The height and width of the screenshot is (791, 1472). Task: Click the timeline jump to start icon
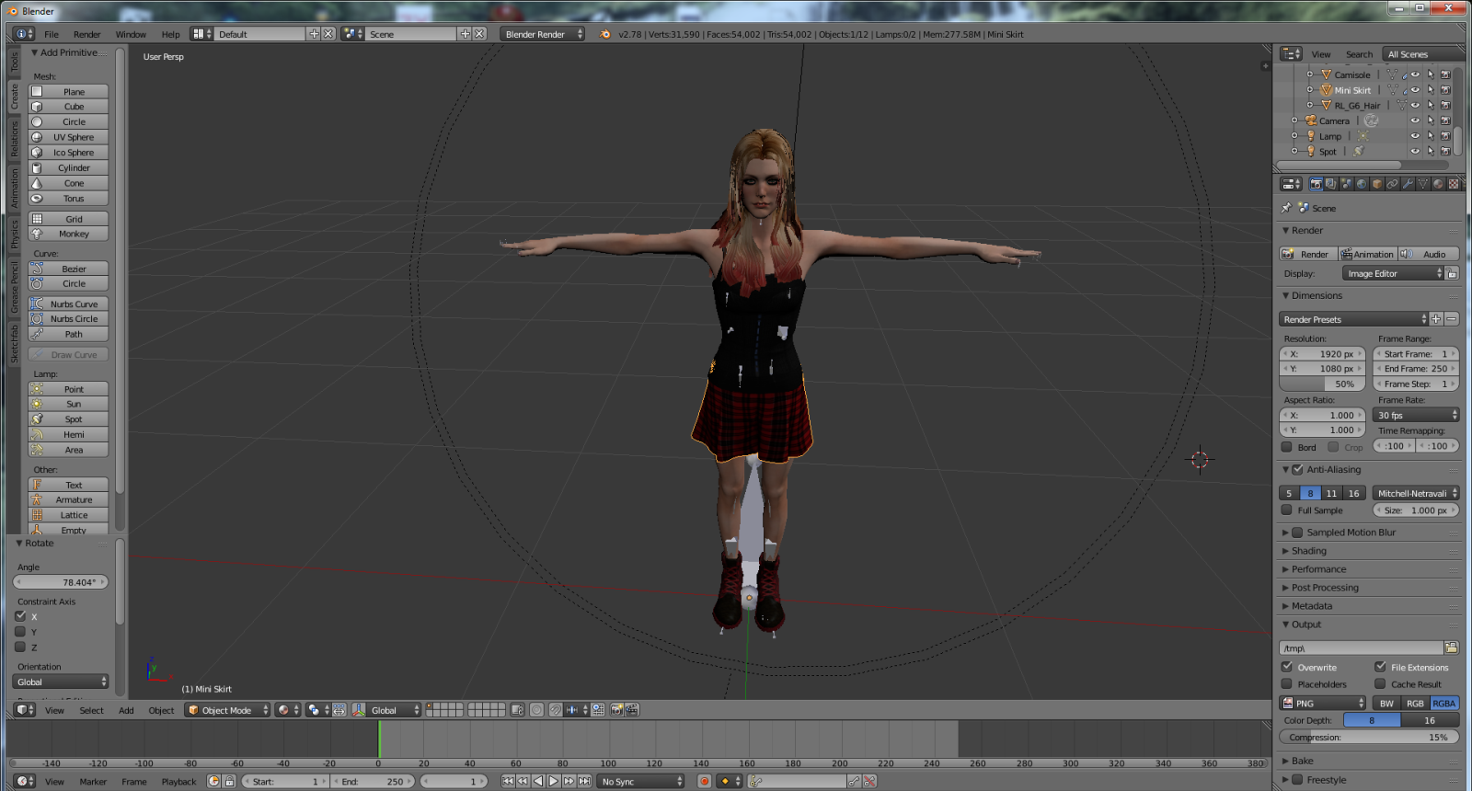click(x=508, y=781)
